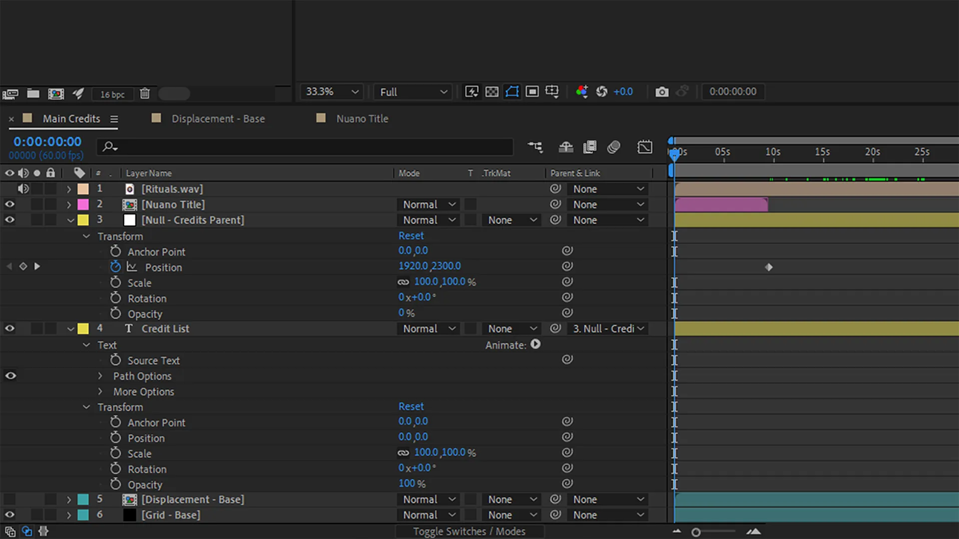Toggle audio for Rituals.wav layer
This screenshot has height=539, width=959.
23,189
